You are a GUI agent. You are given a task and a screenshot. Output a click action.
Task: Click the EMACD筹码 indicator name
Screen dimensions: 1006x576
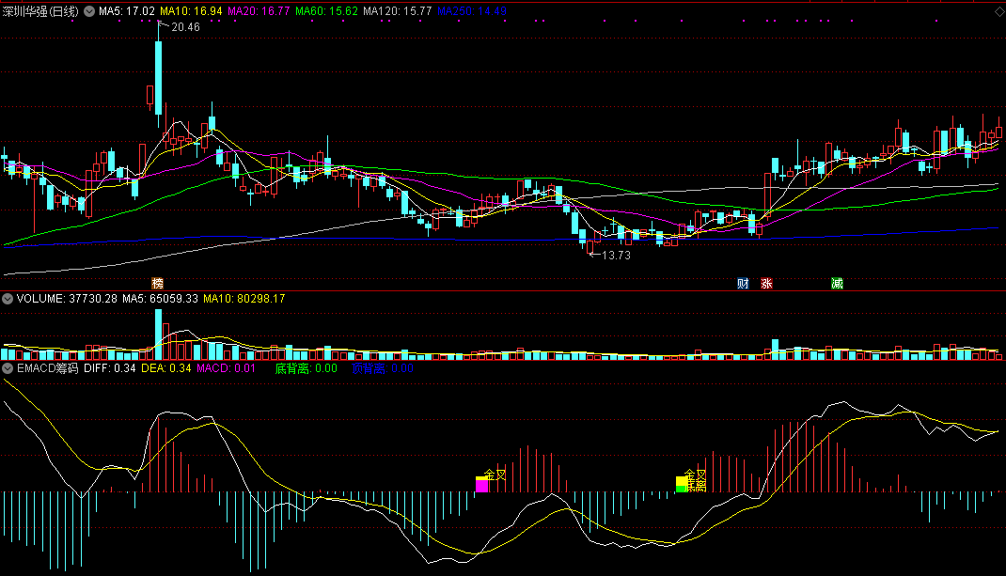click(47, 368)
